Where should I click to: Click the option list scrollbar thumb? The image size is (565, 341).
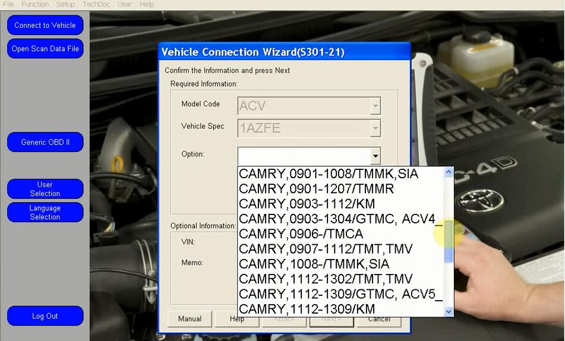click(449, 241)
